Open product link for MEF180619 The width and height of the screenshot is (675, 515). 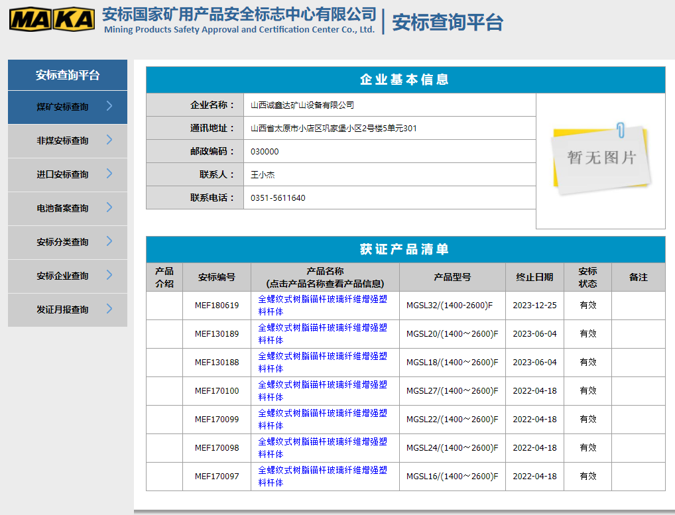tap(322, 305)
